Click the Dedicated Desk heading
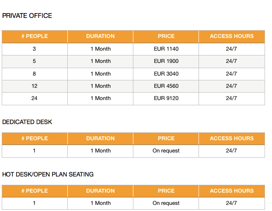 27,122
